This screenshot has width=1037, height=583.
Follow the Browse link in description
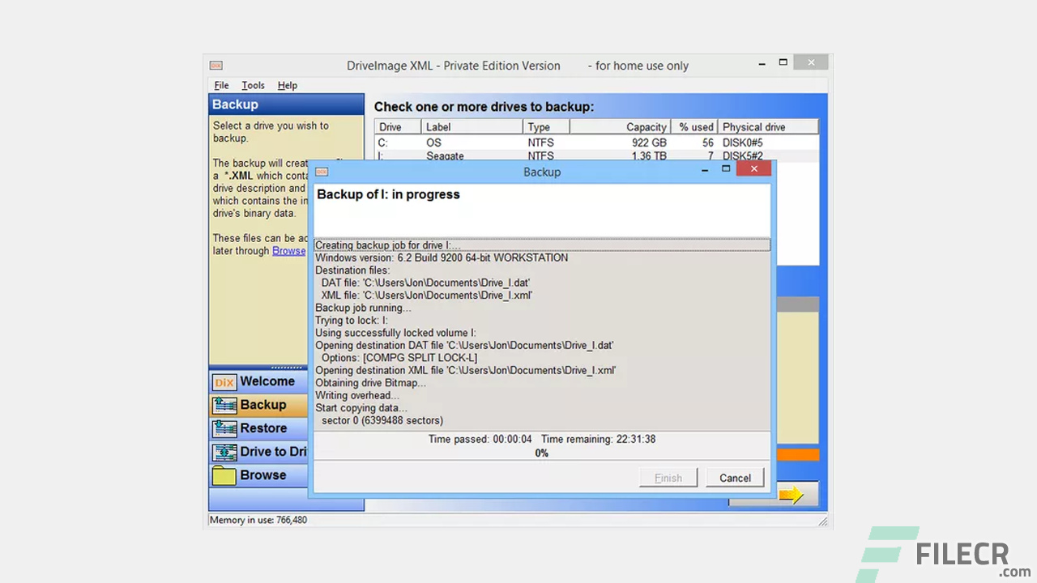click(x=288, y=251)
